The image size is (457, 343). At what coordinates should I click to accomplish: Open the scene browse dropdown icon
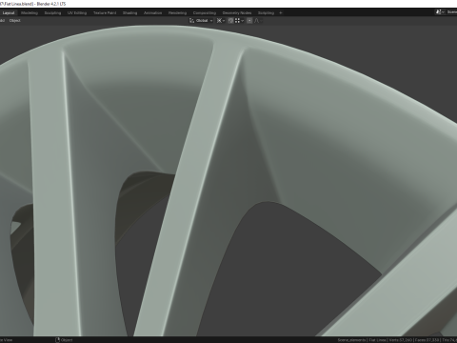[440, 12]
